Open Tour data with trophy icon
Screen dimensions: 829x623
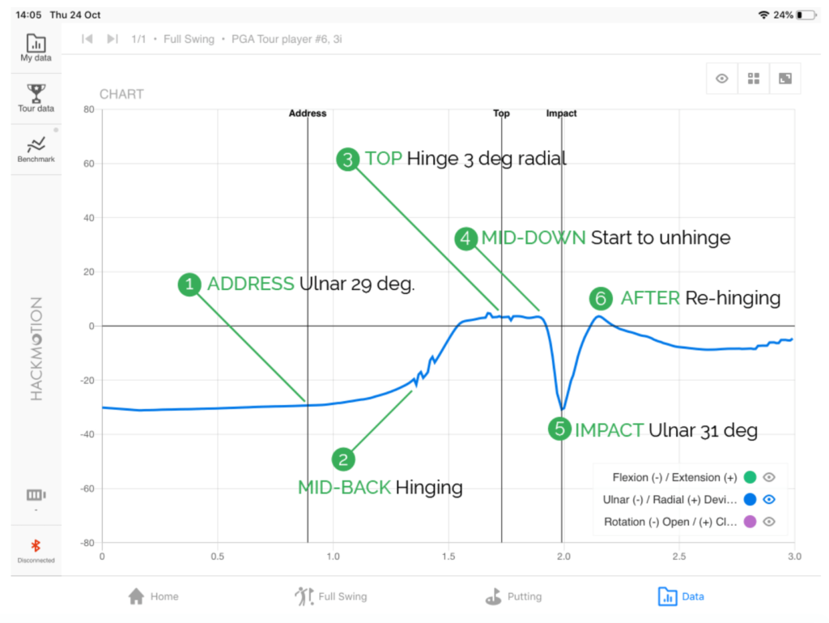36,98
